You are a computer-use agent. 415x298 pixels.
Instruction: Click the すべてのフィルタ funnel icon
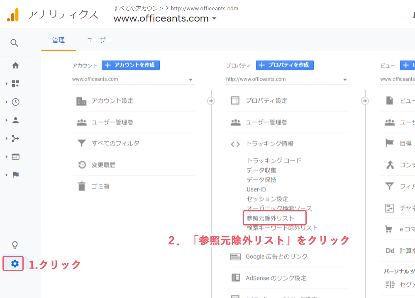[x=81, y=143]
